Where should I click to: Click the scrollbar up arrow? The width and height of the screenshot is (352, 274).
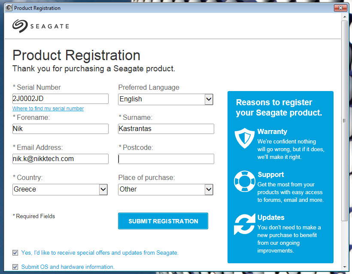point(345,17)
